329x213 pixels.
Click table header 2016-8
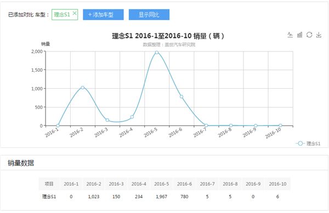click(x=230, y=184)
